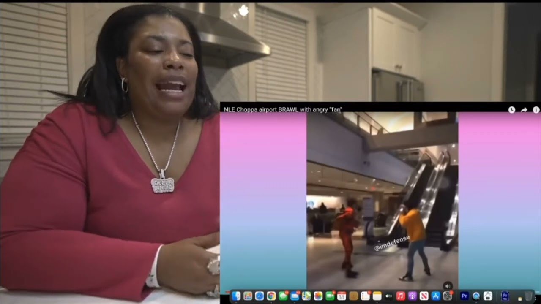Open the Maps app in dock

[306, 296]
